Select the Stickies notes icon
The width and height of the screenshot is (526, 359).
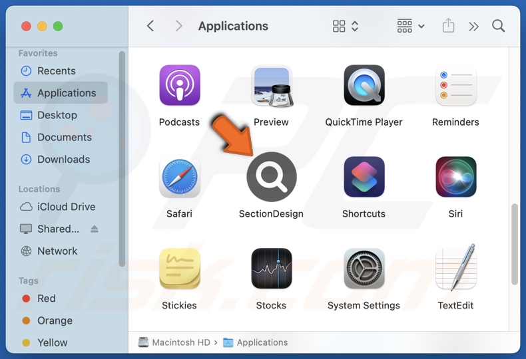180,269
